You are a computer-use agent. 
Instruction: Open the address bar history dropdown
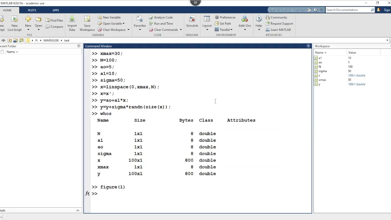tap(387, 40)
